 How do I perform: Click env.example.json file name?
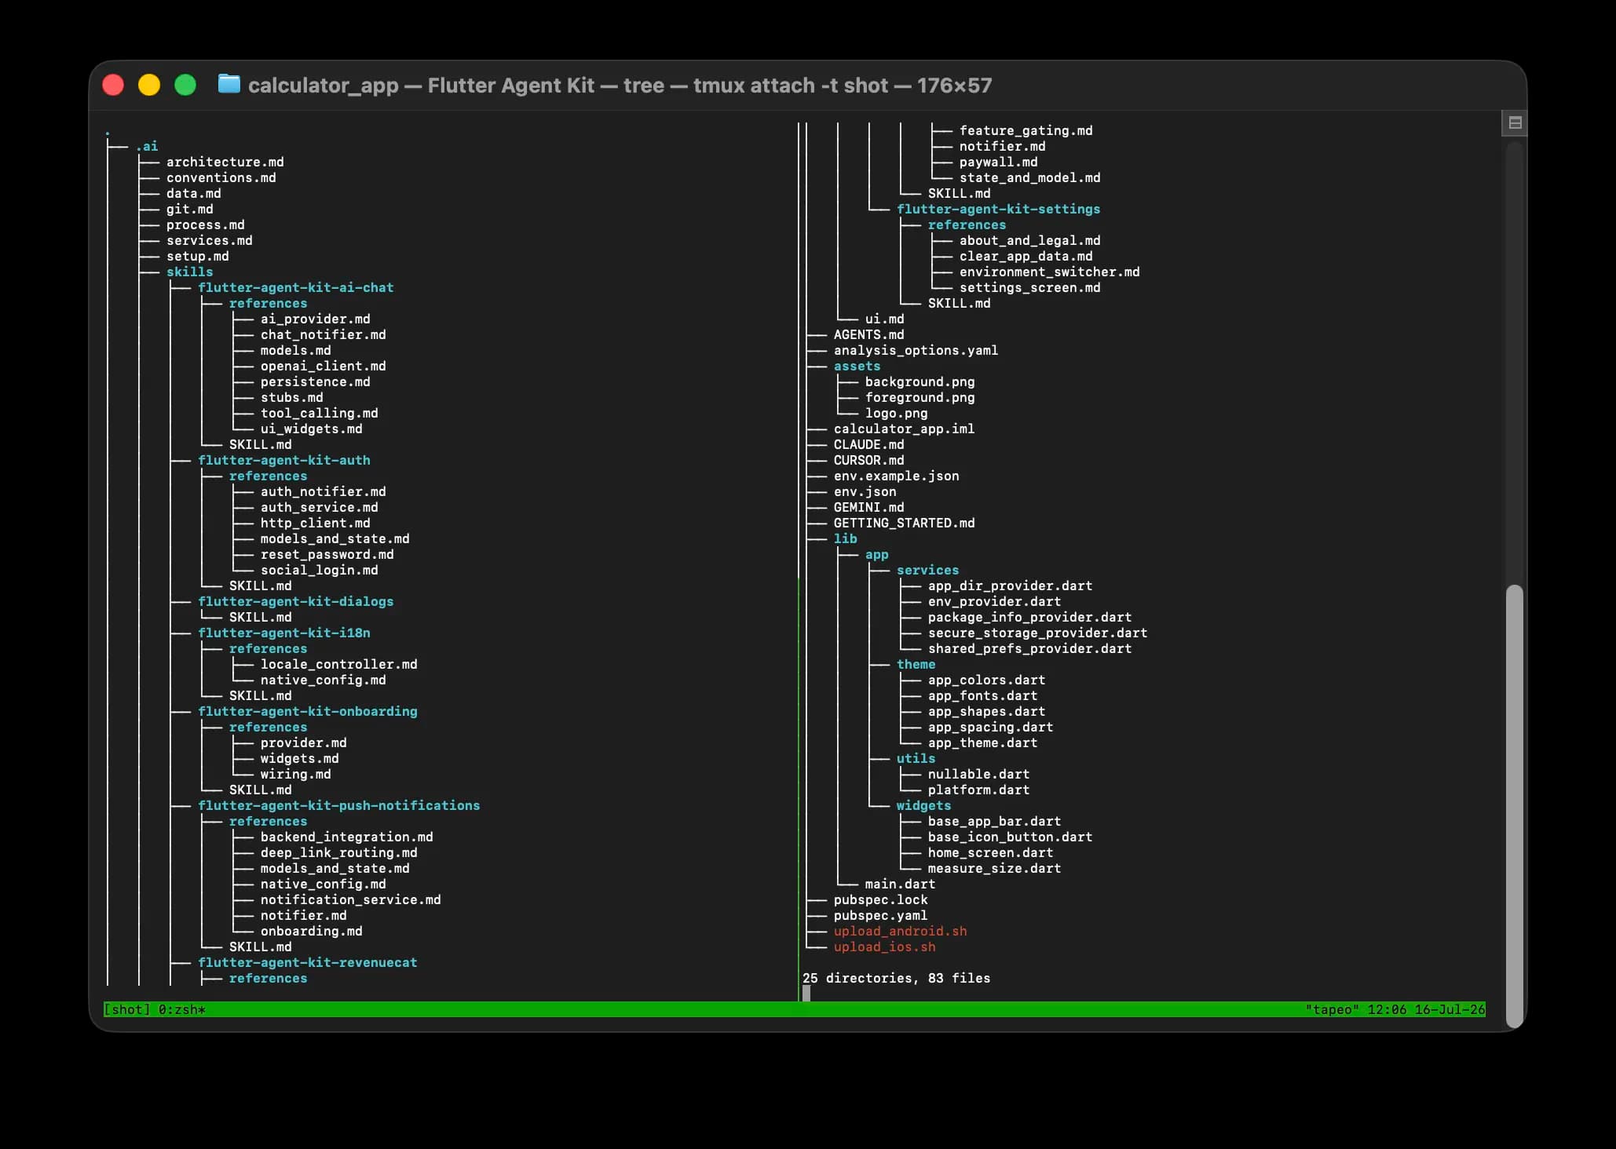pyautogui.click(x=897, y=476)
